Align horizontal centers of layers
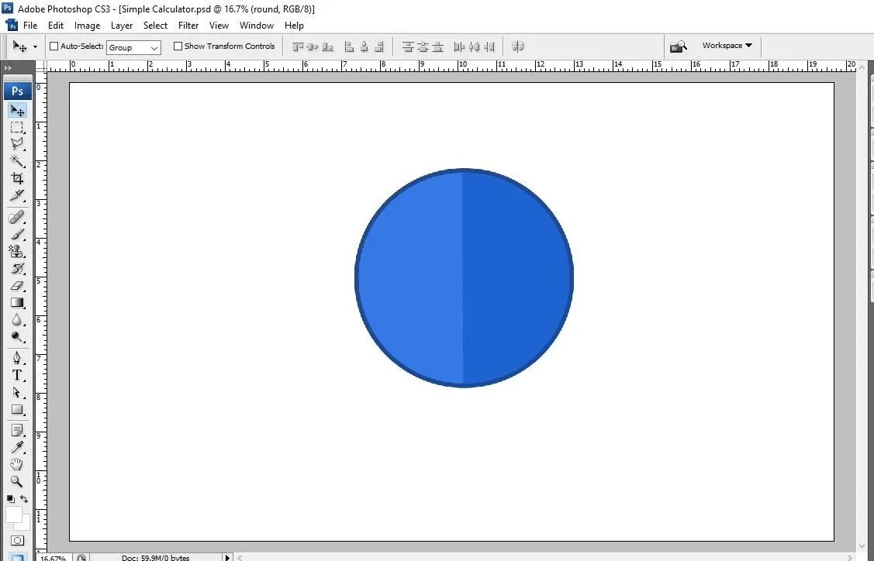Viewport: 874px width, 561px height. 364,46
